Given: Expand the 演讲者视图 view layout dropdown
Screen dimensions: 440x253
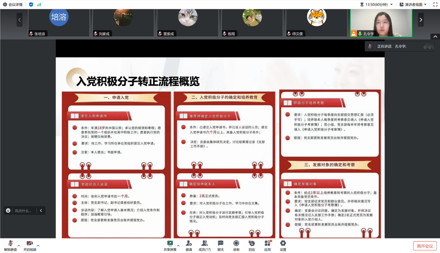Looking at the screenshot, I should pos(413,5).
